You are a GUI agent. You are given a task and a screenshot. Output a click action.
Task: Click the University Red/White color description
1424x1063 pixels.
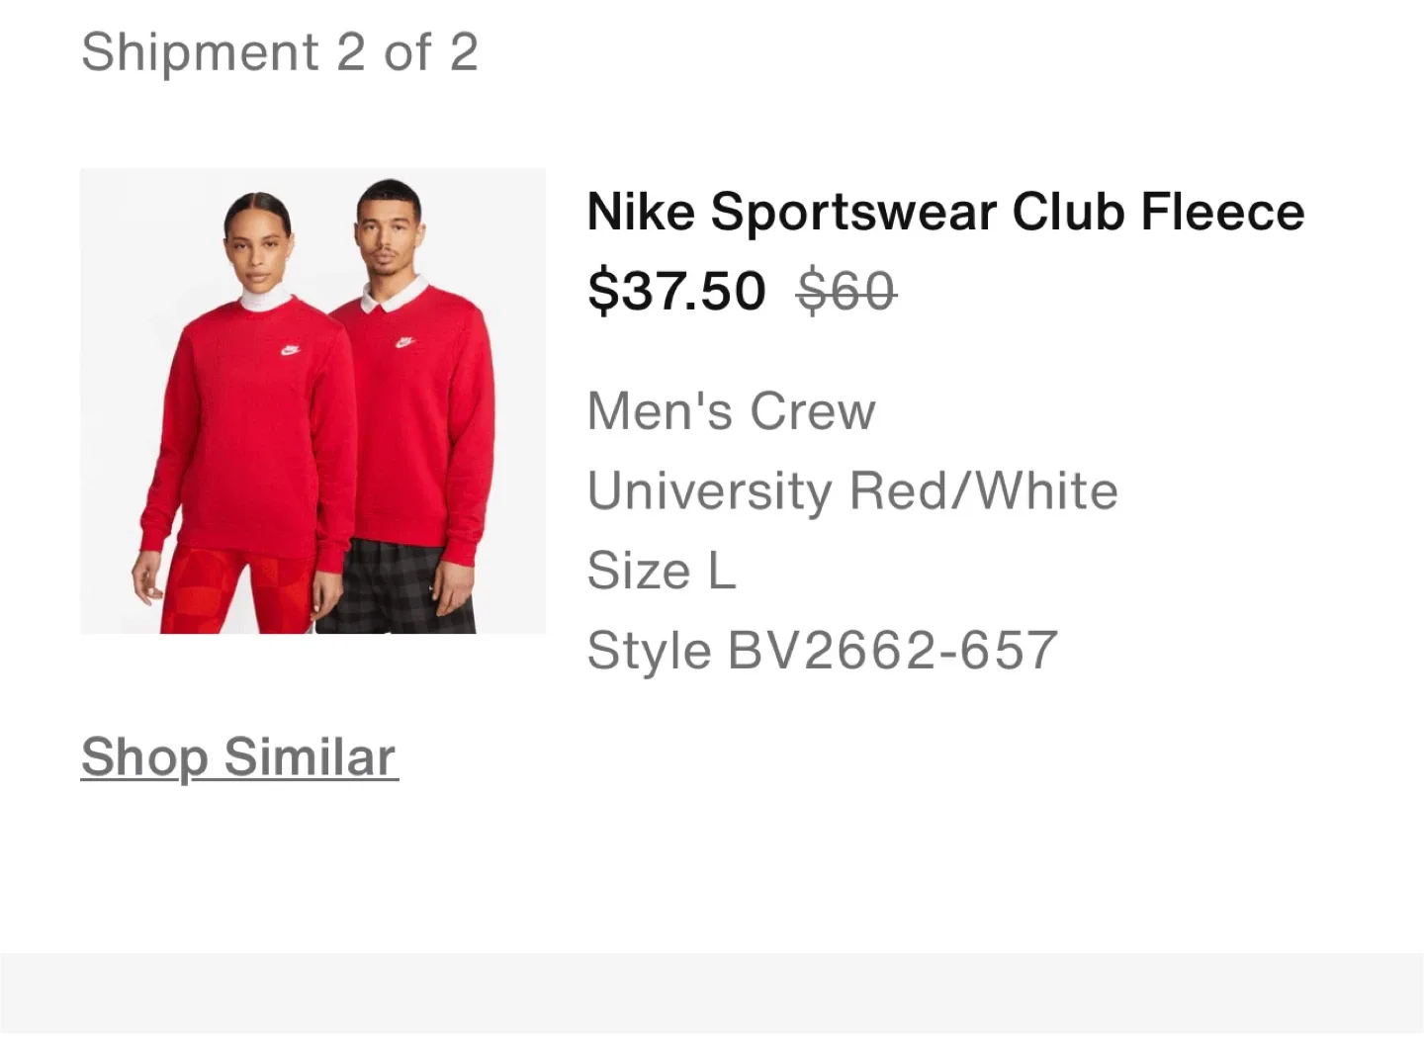point(851,490)
